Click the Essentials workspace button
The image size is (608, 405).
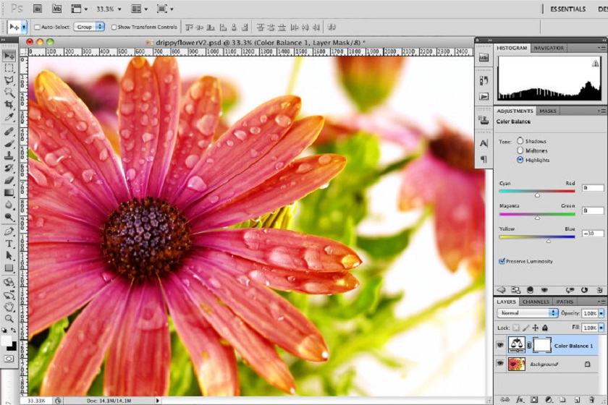coord(567,9)
